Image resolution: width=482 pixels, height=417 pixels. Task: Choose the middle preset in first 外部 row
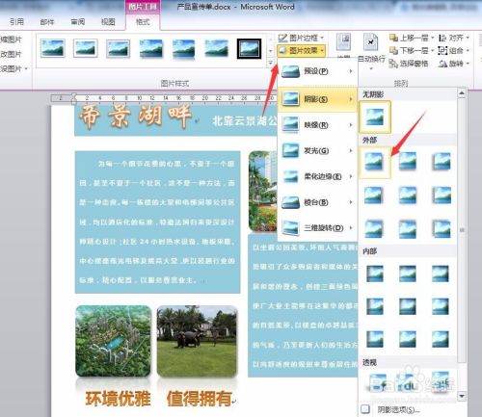(x=408, y=162)
